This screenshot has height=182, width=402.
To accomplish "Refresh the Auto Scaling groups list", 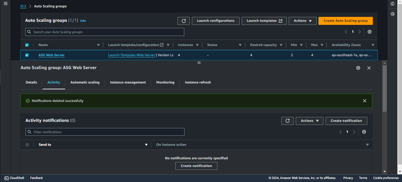I will 184,21.
